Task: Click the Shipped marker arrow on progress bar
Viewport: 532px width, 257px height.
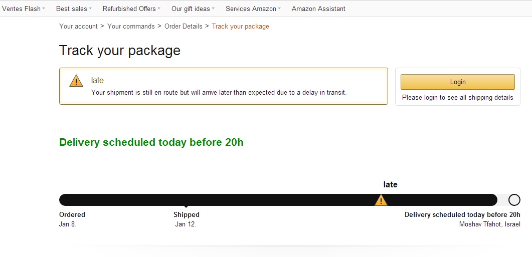Action: 186,206
